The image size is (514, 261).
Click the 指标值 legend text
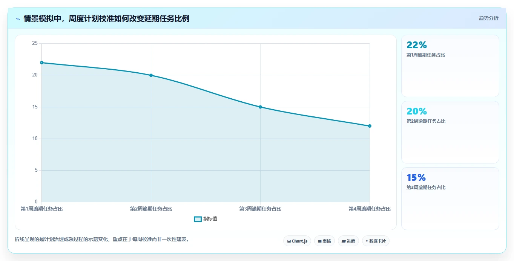click(x=210, y=219)
